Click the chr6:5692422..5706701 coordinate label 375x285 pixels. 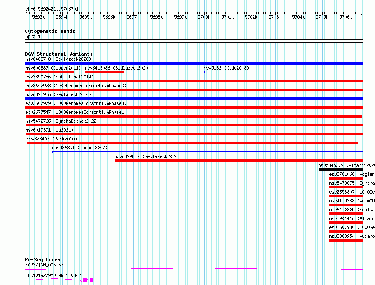tap(52, 9)
